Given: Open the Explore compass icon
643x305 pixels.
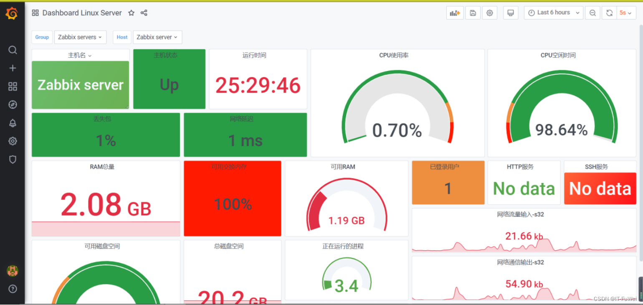Looking at the screenshot, I should coord(13,104).
